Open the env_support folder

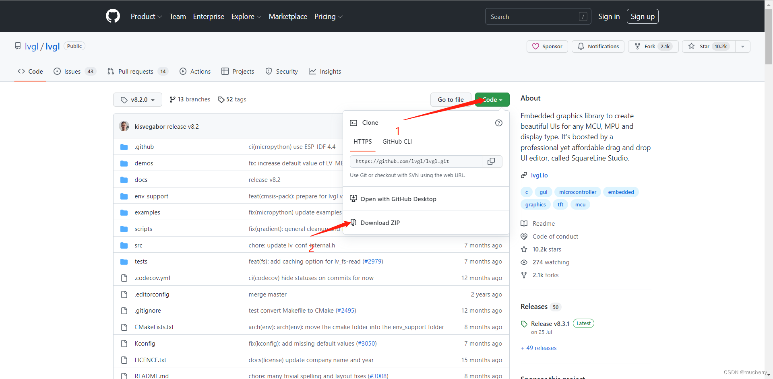[x=151, y=196]
